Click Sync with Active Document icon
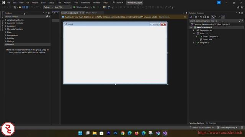 coord(201,17)
